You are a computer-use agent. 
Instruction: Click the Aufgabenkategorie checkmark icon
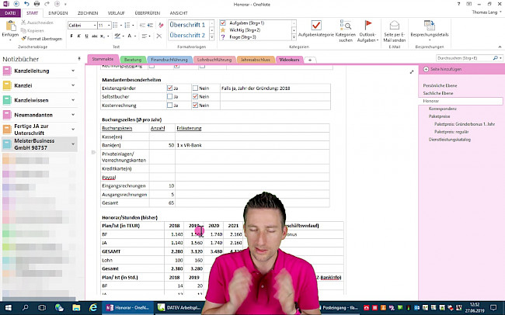pyautogui.click(x=316, y=26)
